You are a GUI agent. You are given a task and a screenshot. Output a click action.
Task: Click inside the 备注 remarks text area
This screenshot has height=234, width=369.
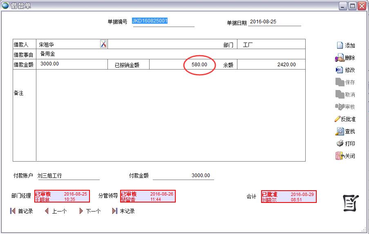(170, 115)
